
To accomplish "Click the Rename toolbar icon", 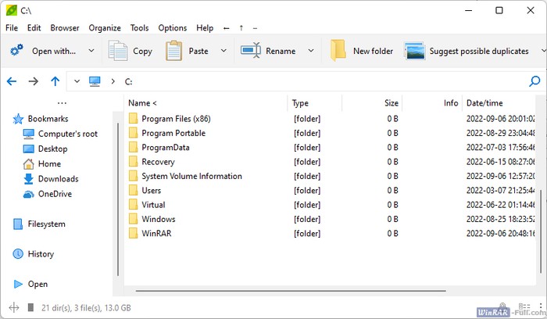I will (x=251, y=51).
